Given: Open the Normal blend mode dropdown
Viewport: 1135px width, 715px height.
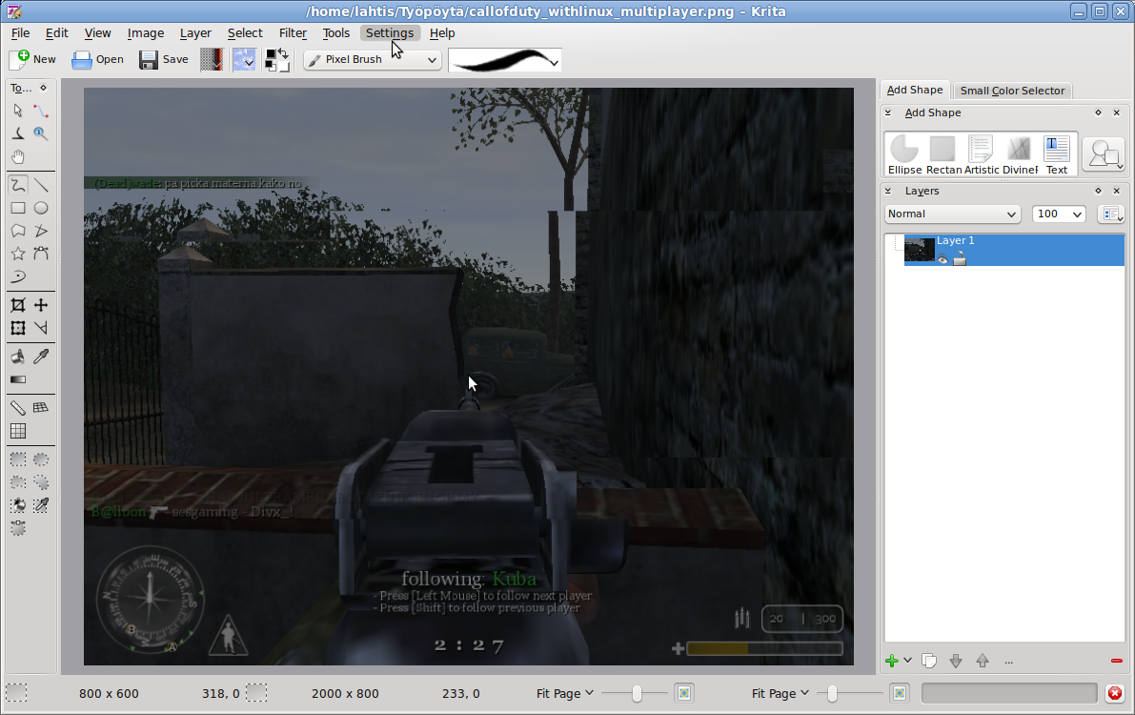Looking at the screenshot, I should pyautogui.click(x=952, y=214).
